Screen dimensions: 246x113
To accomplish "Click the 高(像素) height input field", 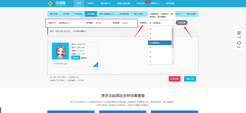I will click(129, 23).
